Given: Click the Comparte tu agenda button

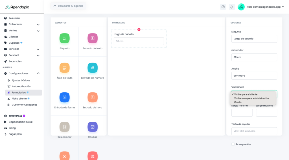Looking at the screenshot, I should pyautogui.click(x=68, y=6).
